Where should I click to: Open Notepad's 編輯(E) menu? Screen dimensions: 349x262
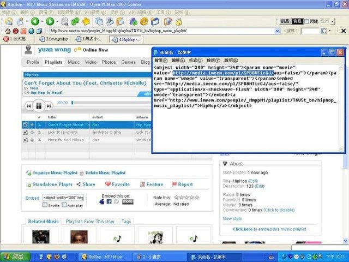click(x=178, y=61)
